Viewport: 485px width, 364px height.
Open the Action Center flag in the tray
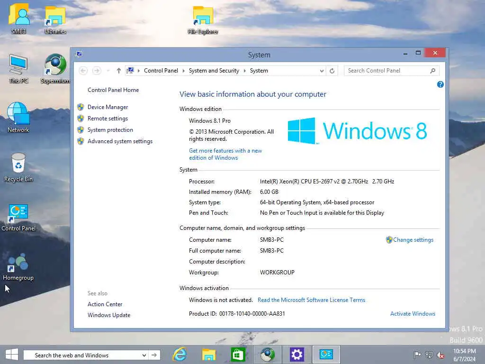(x=417, y=355)
